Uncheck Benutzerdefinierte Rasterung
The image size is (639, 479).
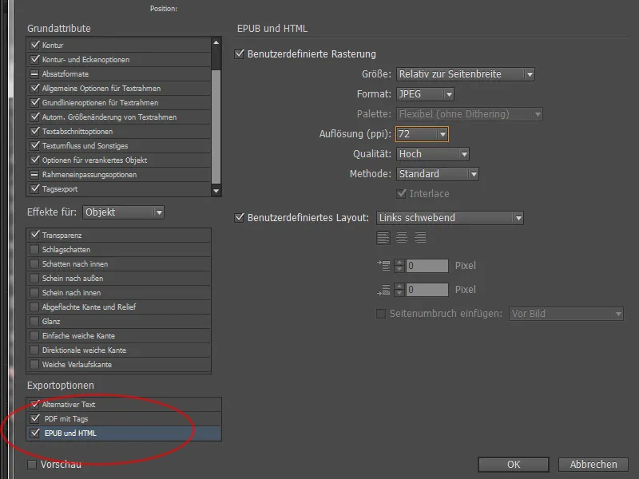coord(239,53)
